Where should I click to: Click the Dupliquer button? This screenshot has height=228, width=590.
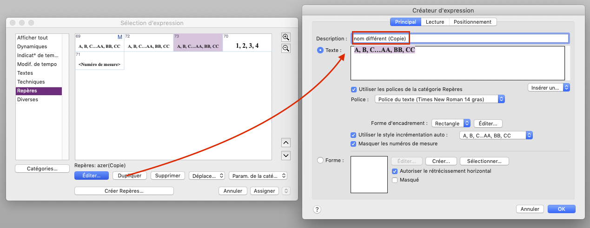point(130,176)
